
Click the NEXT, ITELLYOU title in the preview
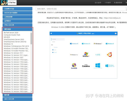coord(85,33)
